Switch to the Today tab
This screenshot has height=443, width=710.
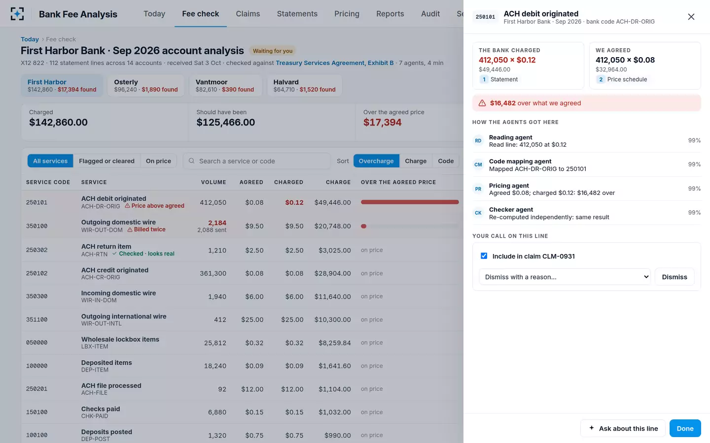pyautogui.click(x=154, y=14)
